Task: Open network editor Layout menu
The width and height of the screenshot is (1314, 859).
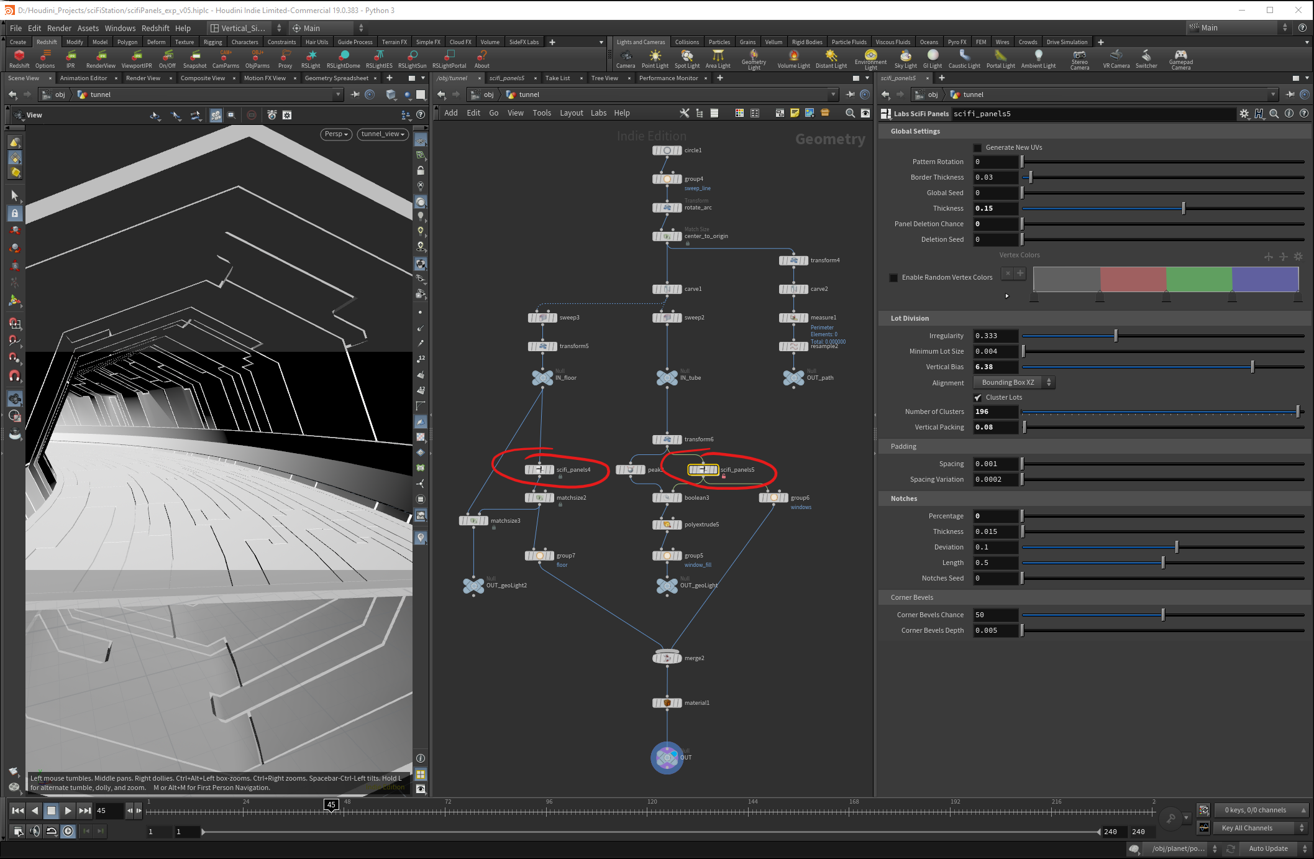Action: (x=571, y=113)
